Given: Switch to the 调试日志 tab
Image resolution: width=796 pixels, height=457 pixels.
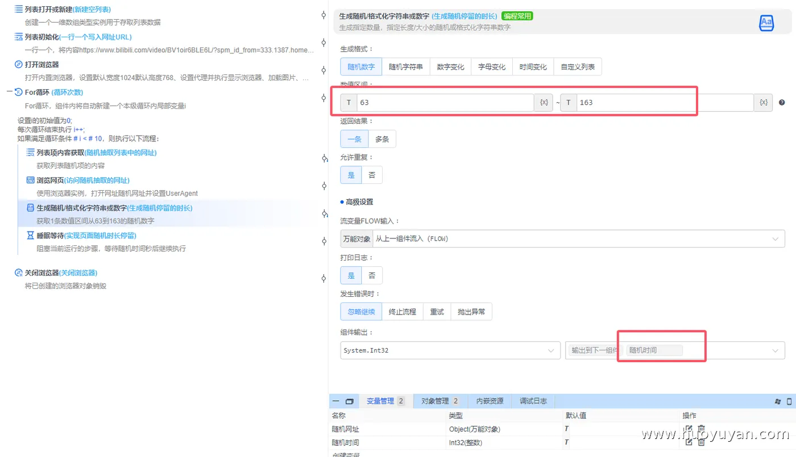Looking at the screenshot, I should click(x=533, y=401).
